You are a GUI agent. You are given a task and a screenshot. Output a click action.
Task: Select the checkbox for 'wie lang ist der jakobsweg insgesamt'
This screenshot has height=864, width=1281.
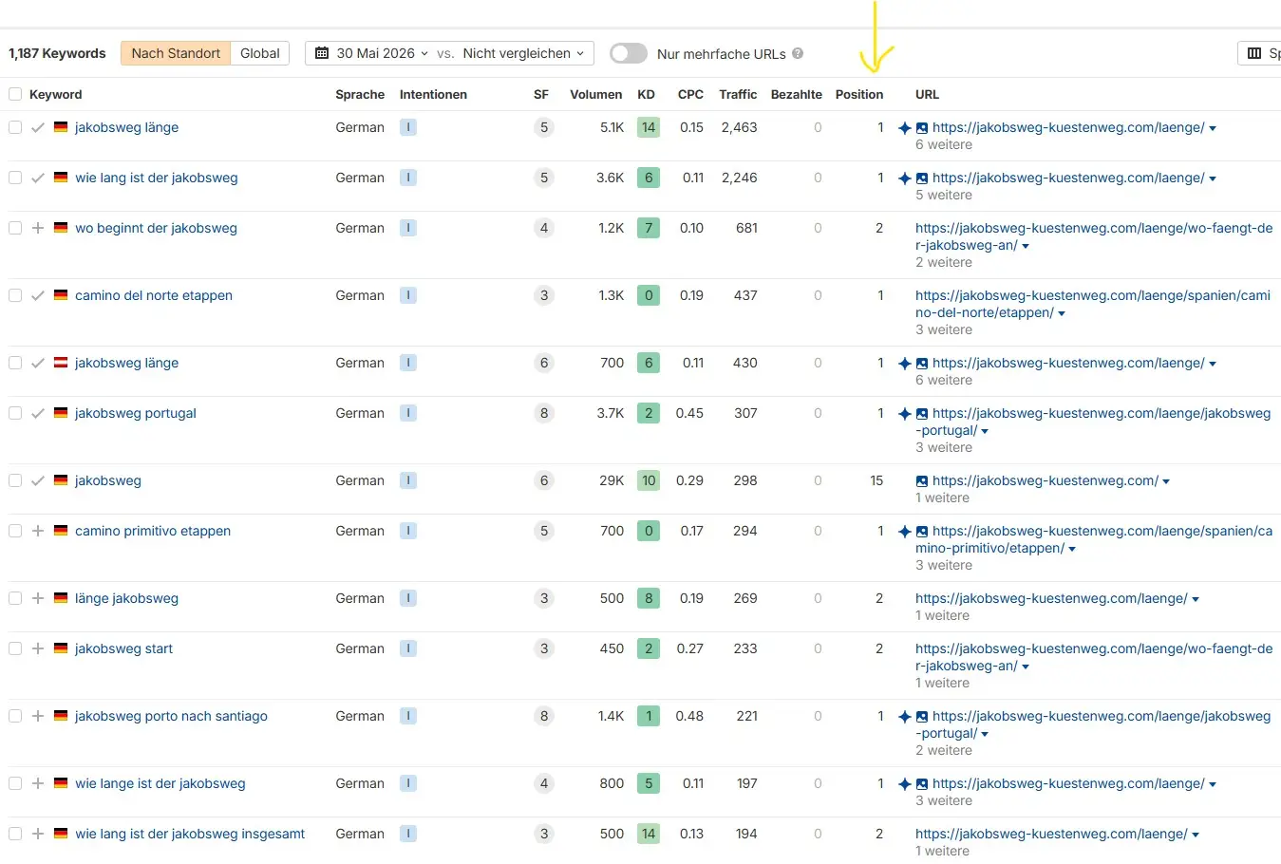point(15,834)
